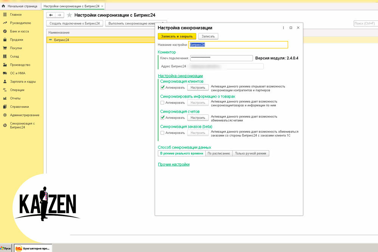Click the Поиск (Ctrl+F) search box
Screen dimensions: 378x252
pos(366,23)
